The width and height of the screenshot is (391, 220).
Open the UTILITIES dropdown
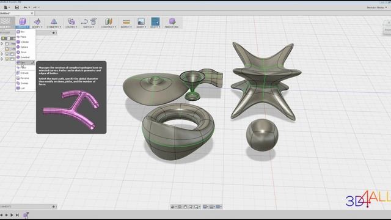(71, 27)
